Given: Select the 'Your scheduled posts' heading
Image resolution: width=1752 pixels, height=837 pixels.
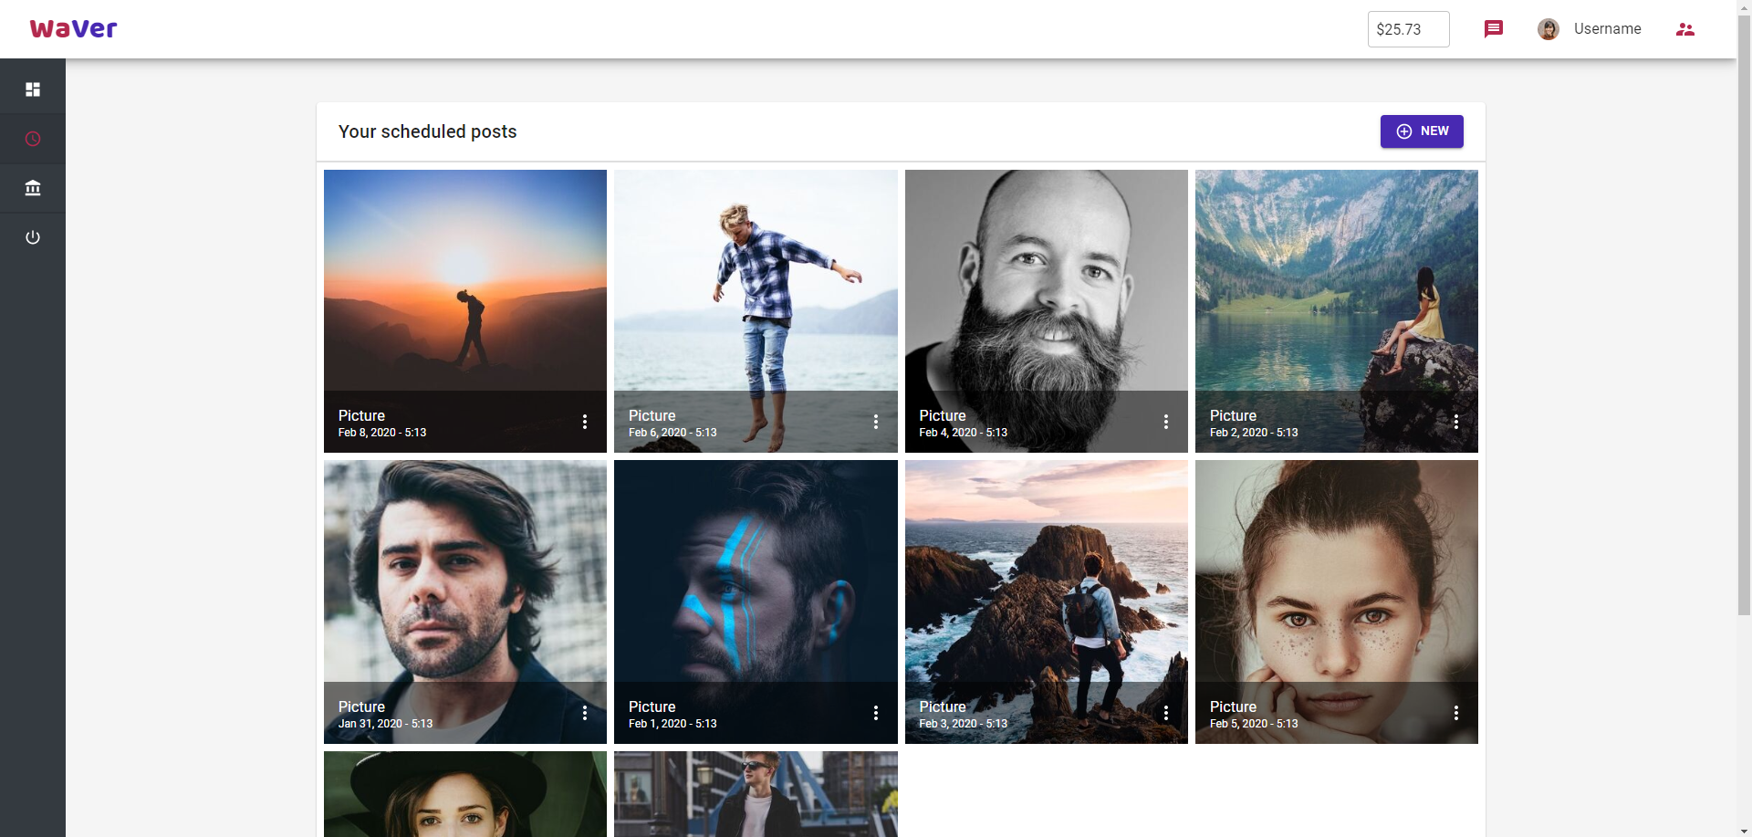Looking at the screenshot, I should point(427,131).
